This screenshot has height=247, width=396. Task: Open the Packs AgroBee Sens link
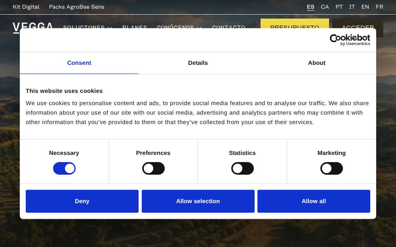pos(76,7)
